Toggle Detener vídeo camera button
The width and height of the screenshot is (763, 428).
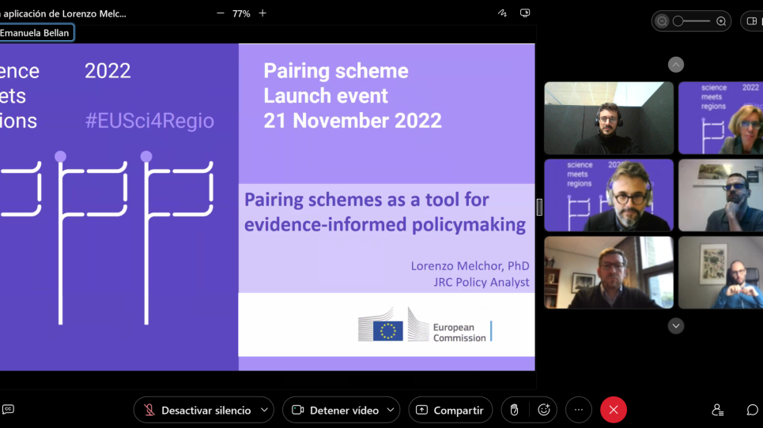(334, 410)
